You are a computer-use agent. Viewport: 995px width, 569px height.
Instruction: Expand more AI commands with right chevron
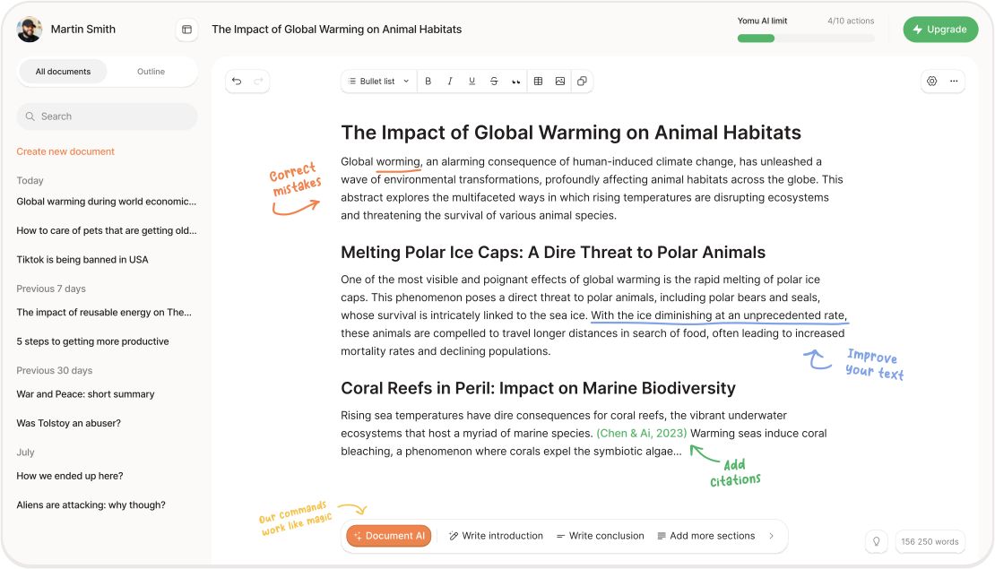pyautogui.click(x=771, y=536)
